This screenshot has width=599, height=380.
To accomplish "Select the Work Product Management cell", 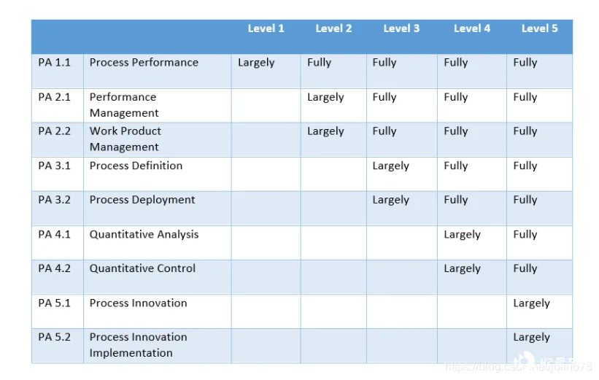I will (x=125, y=139).
